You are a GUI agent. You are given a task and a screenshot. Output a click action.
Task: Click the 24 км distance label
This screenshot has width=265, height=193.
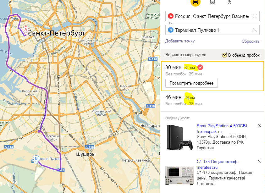point(190,97)
